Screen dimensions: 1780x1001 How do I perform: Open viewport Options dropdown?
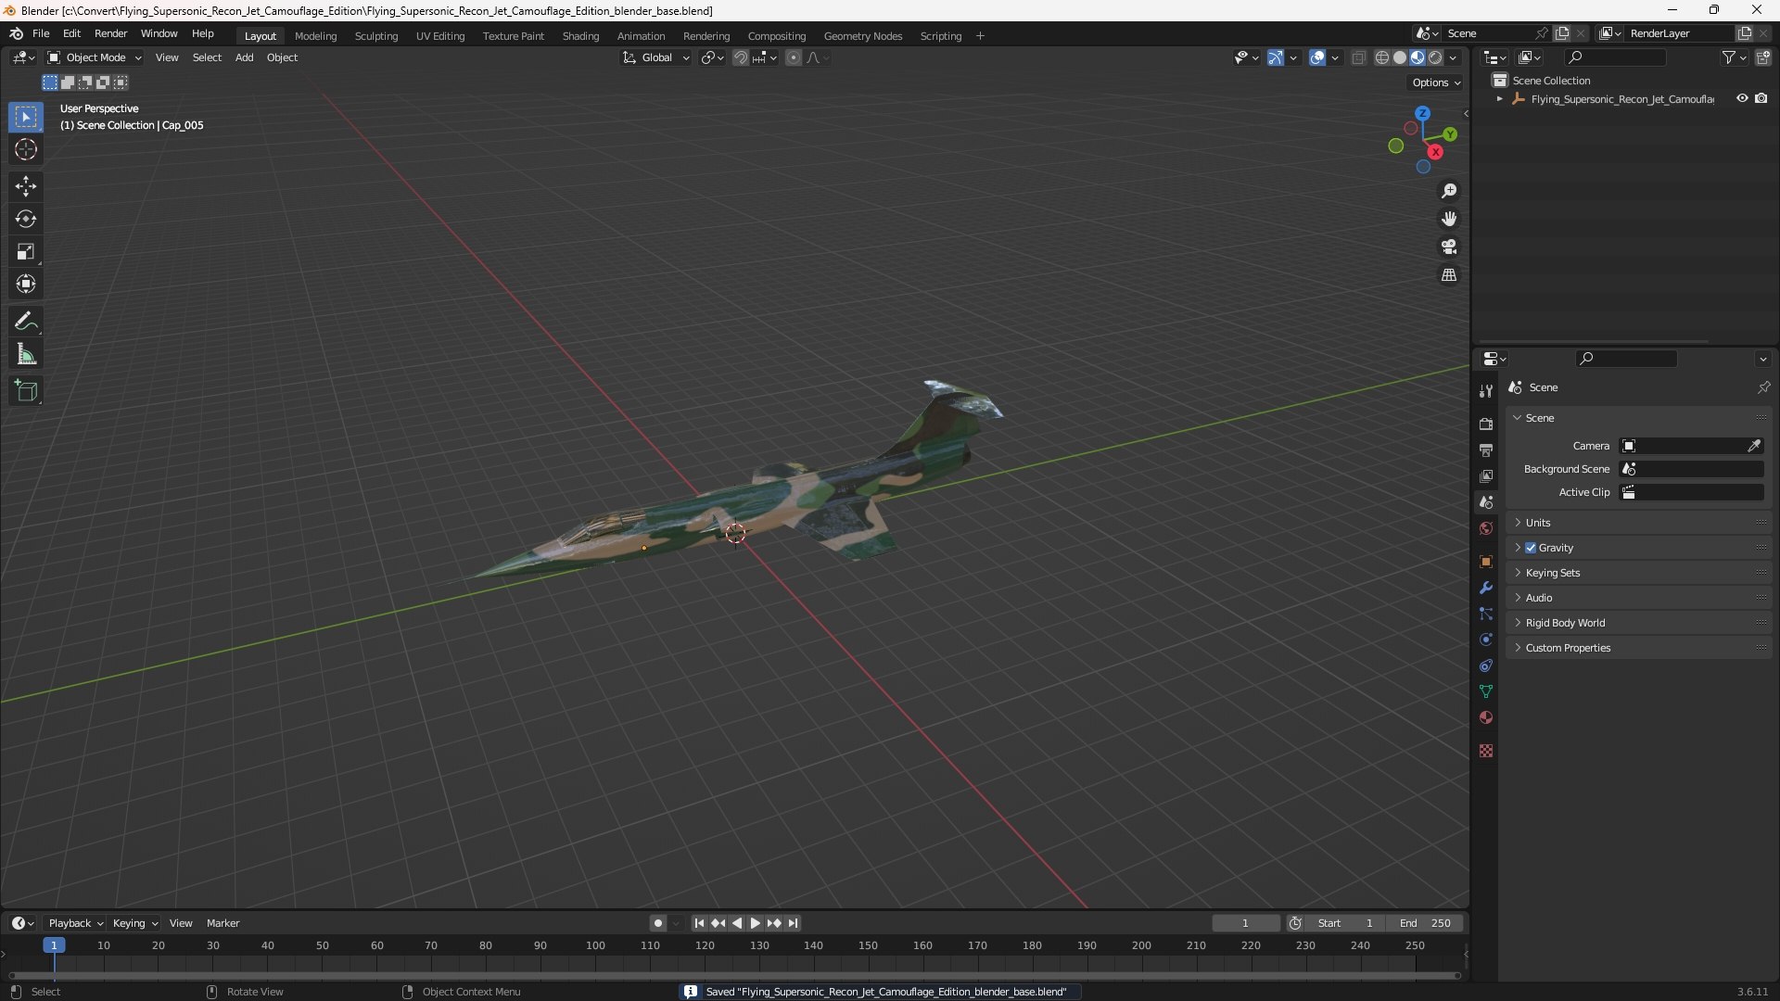click(1436, 82)
